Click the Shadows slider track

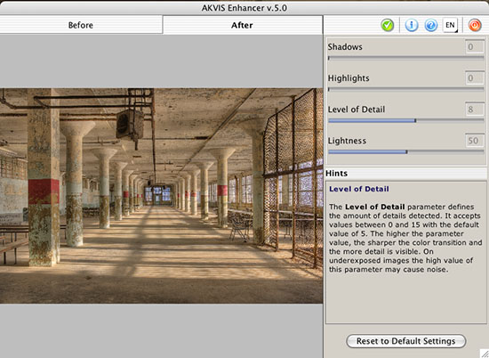(406, 58)
